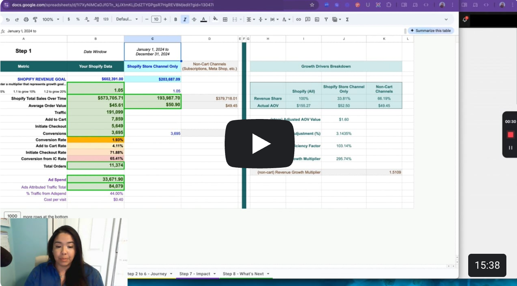517x286 pixels.
Task: Pause the recording in recorder widget
Action: coord(510,148)
